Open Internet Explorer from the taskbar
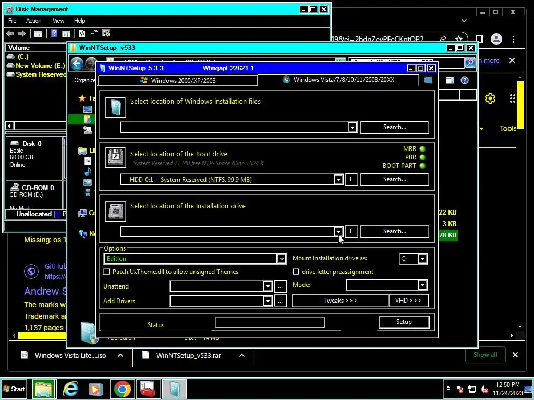This screenshot has width=534, height=400. (70, 389)
